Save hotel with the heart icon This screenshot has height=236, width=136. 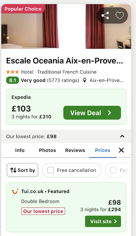(120, 16)
